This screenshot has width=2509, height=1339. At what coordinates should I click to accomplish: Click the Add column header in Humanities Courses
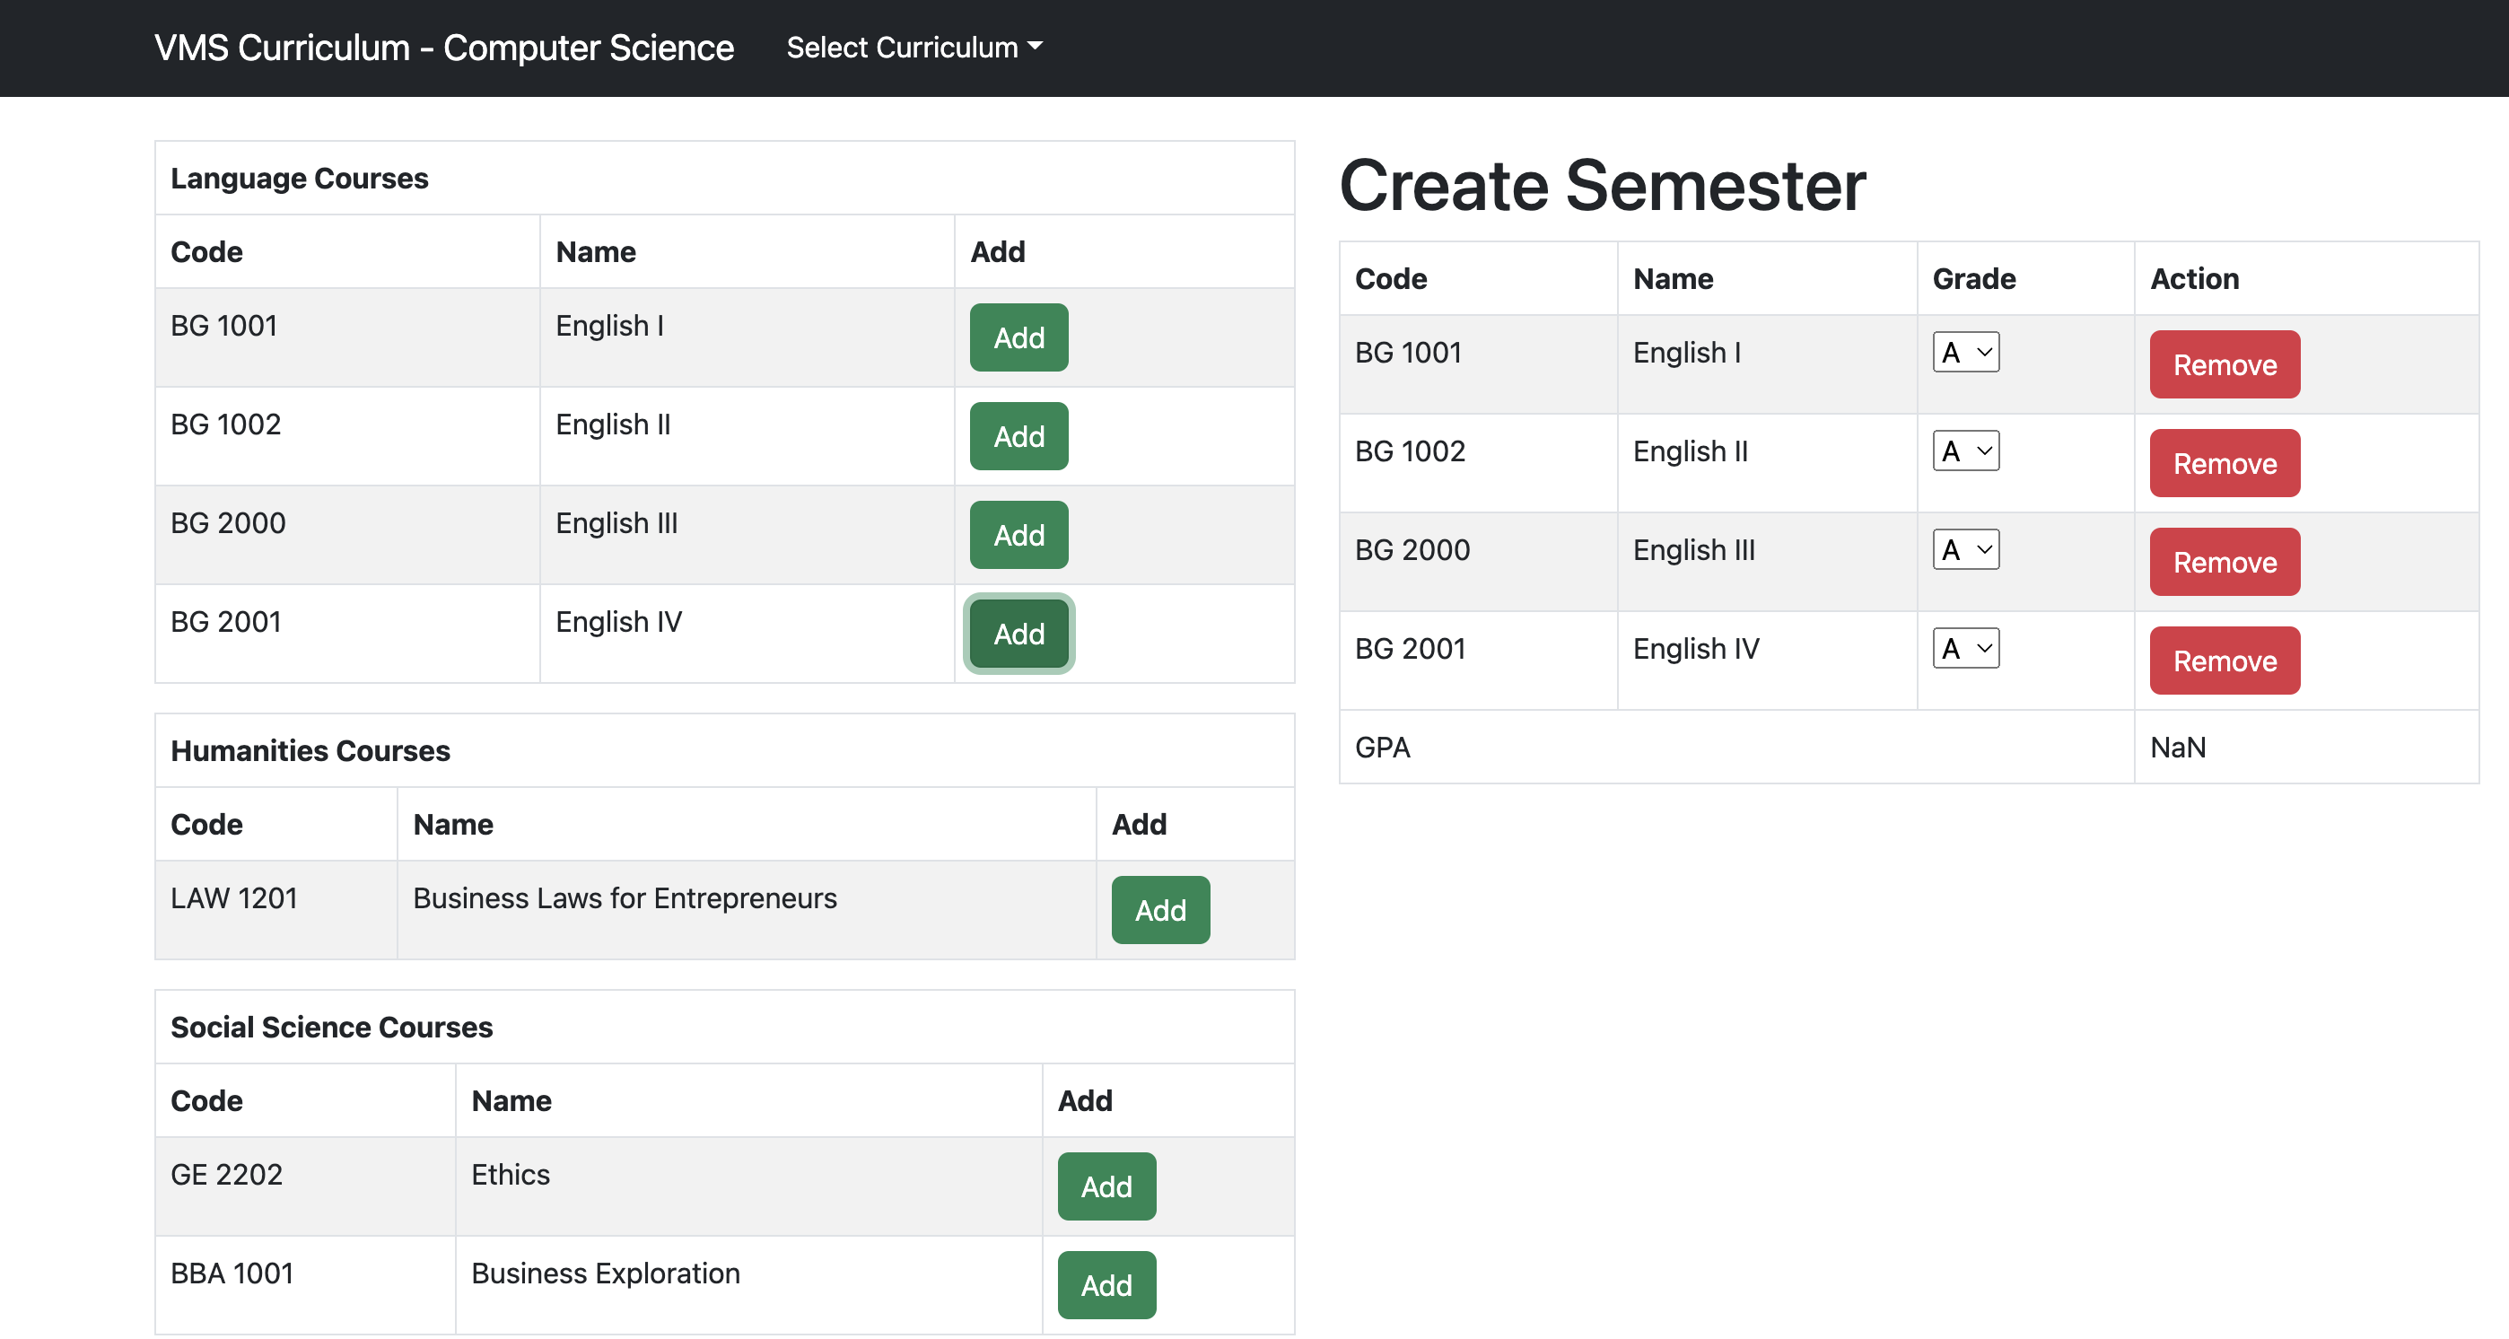tap(1139, 824)
